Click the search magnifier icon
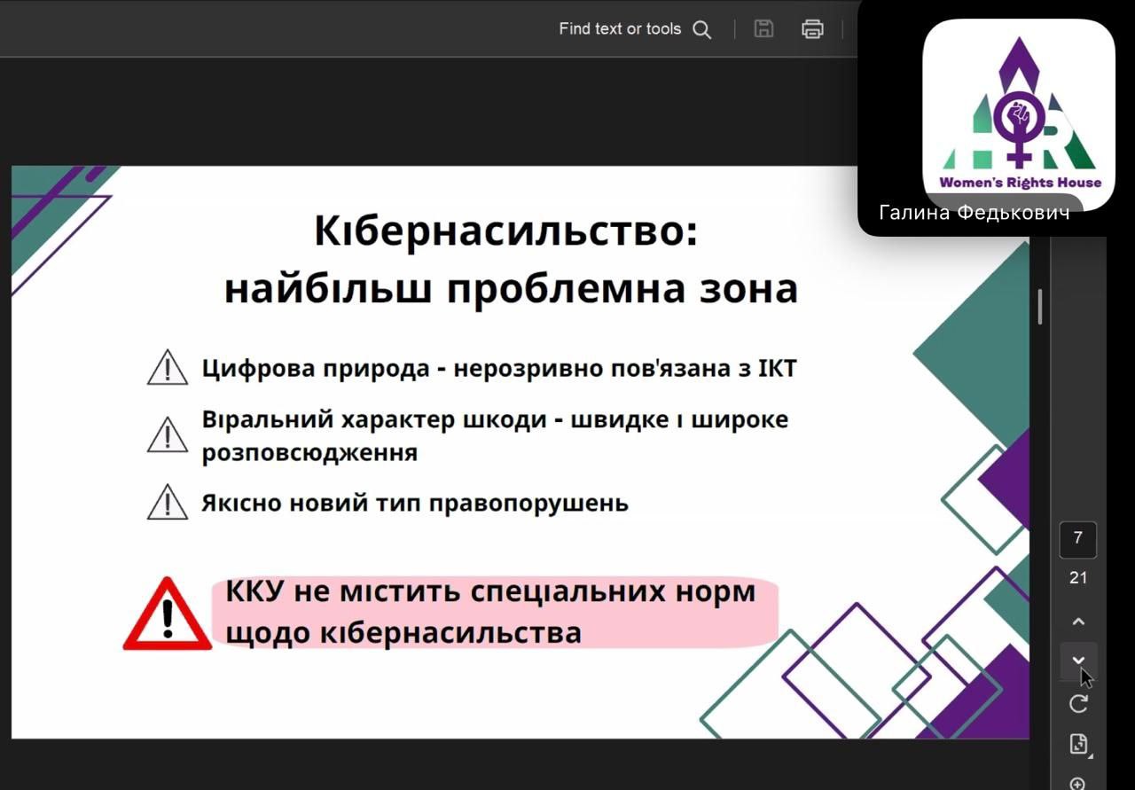The height and width of the screenshot is (790, 1135). pyautogui.click(x=701, y=29)
